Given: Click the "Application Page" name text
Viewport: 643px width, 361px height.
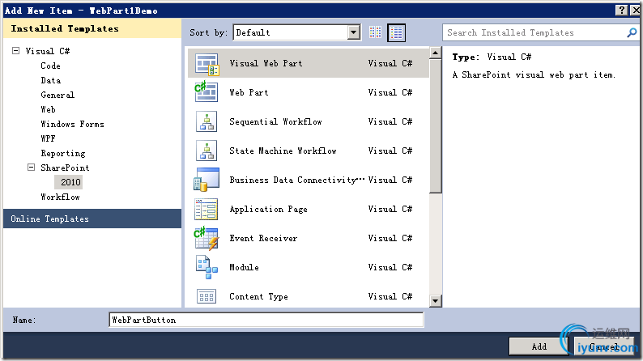Looking at the screenshot, I should [x=268, y=209].
